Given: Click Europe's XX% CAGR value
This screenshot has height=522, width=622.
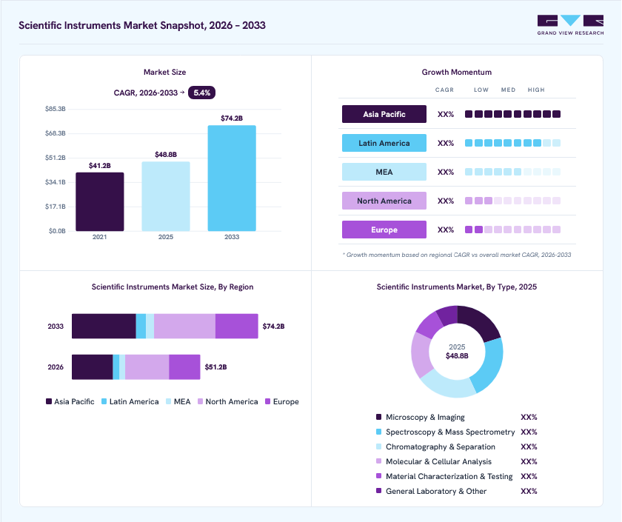Looking at the screenshot, I should [x=446, y=230].
